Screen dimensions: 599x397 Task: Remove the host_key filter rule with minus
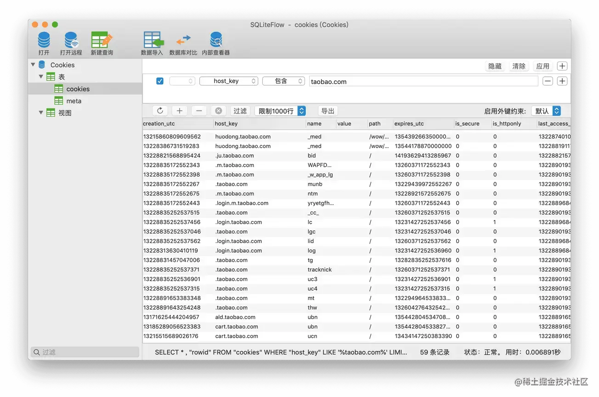click(548, 81)
